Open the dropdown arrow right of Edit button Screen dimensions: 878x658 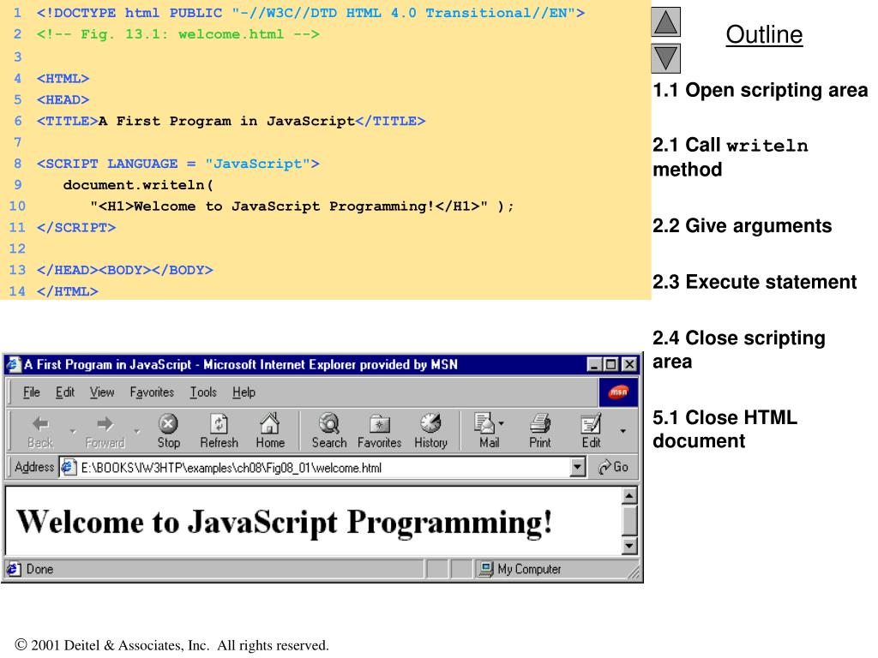point(622,431)
